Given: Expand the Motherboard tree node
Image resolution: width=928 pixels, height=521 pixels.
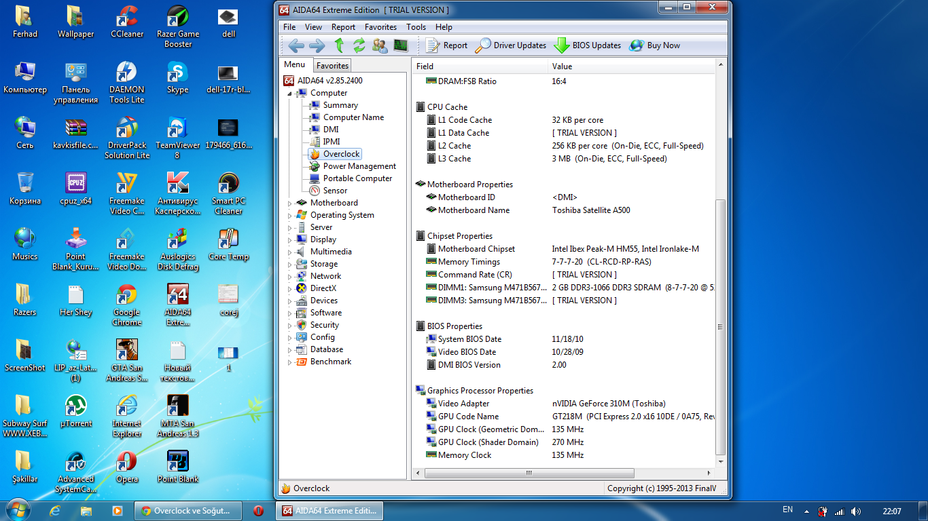Looking at the screenshot, I should (x=290, y=203).
